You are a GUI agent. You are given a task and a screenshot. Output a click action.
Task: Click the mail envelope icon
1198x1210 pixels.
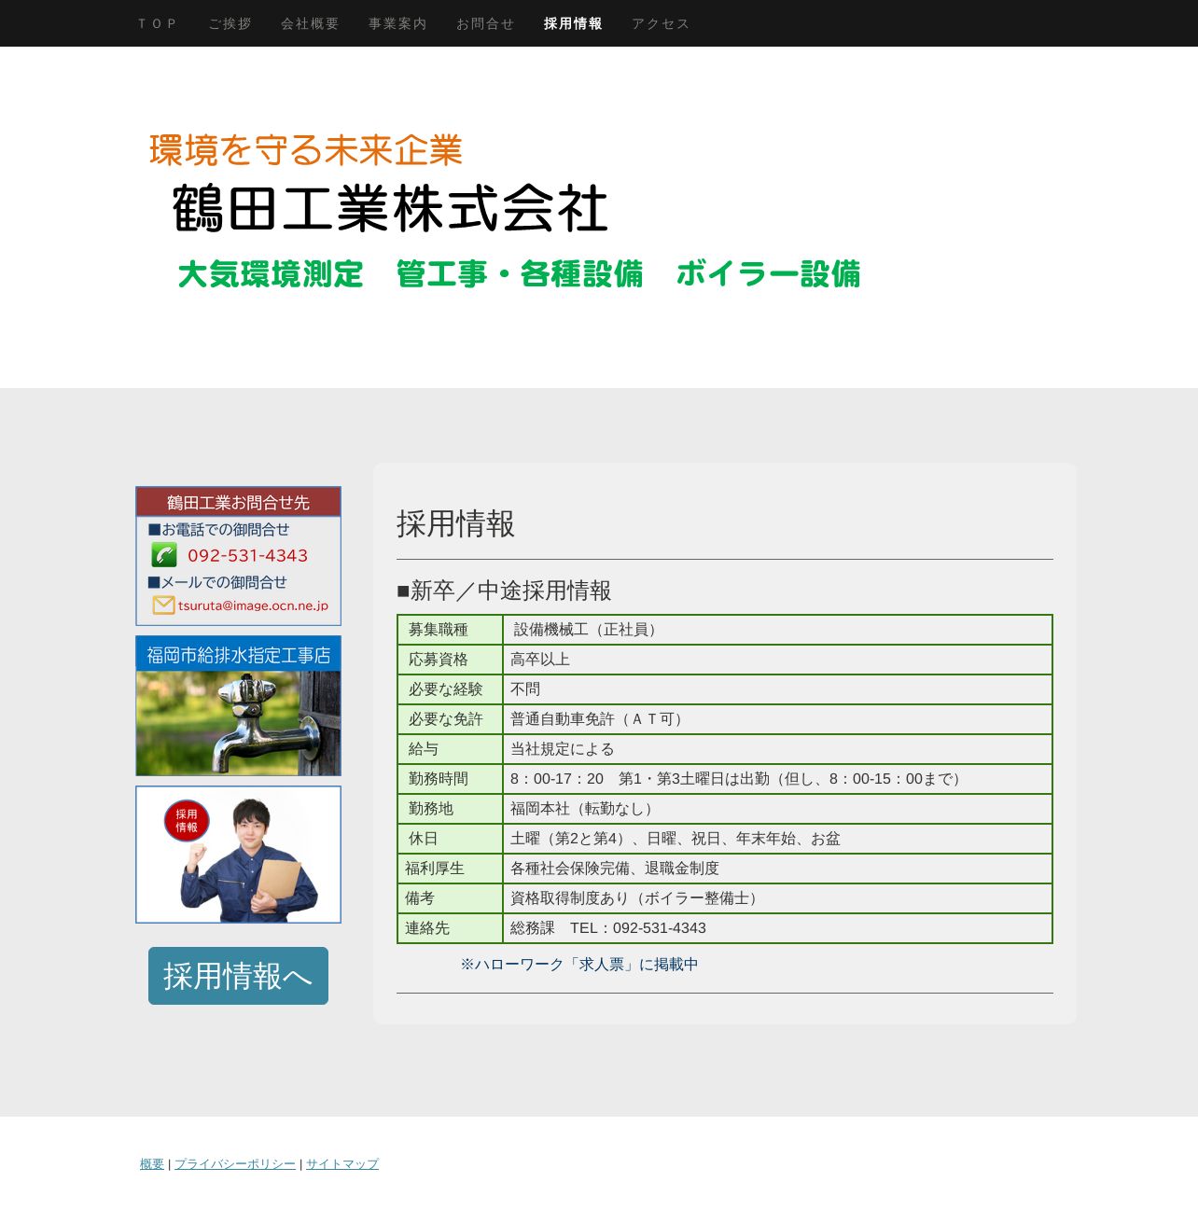point(164,605)
